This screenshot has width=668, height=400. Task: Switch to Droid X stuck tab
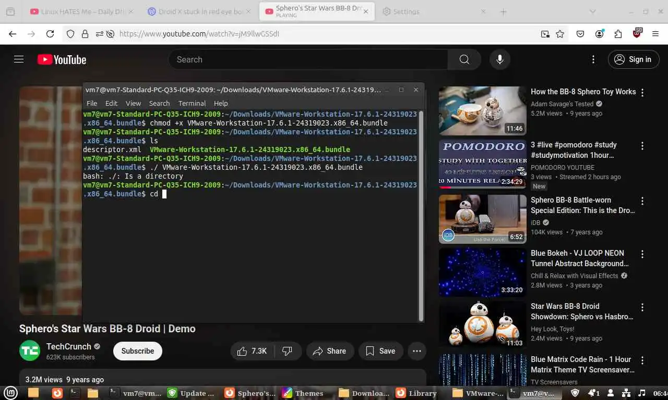198,11
